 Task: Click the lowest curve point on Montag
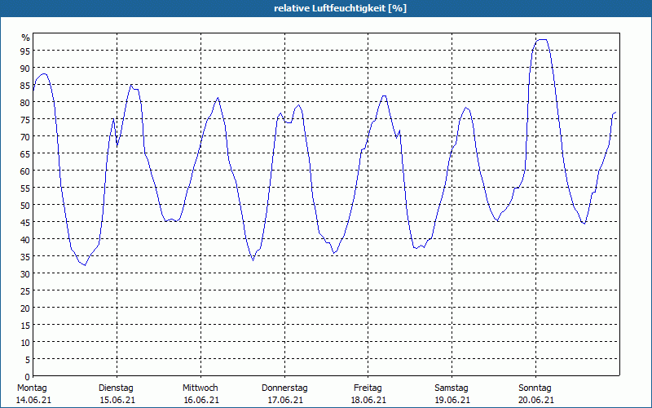84,265
